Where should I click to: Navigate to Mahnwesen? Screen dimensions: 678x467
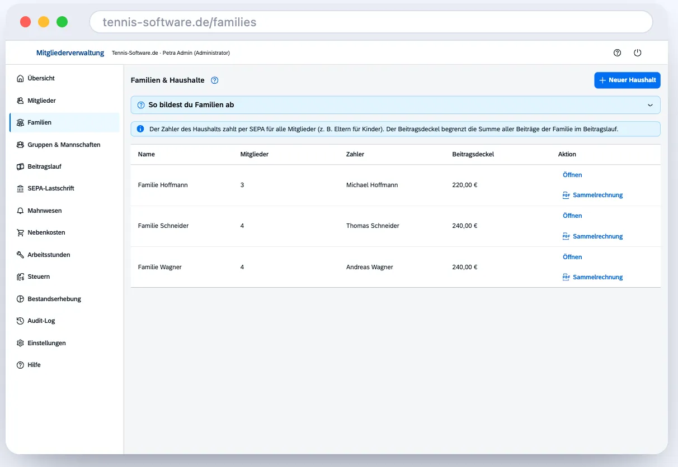click(64, 211)
